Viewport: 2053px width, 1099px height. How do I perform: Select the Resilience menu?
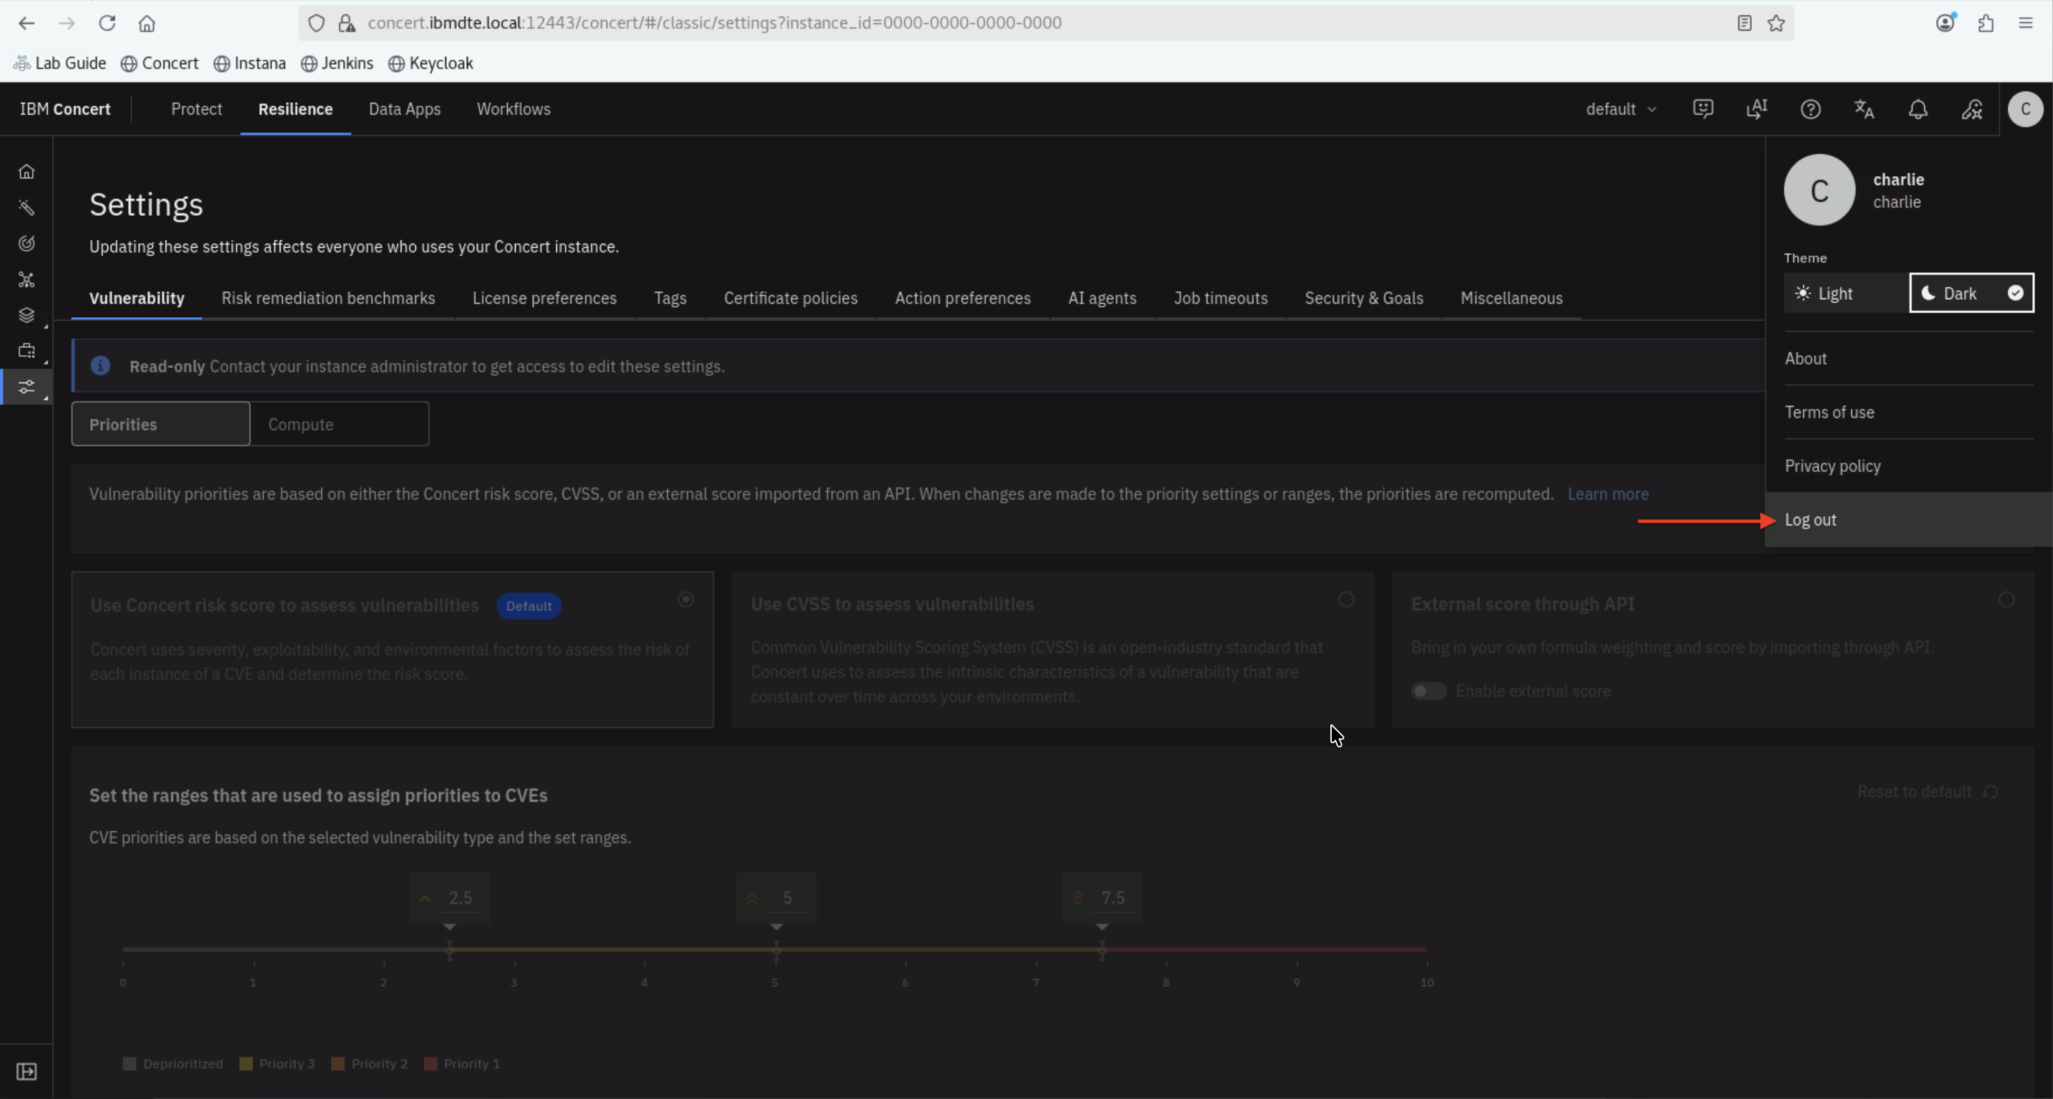click(296, 109)
